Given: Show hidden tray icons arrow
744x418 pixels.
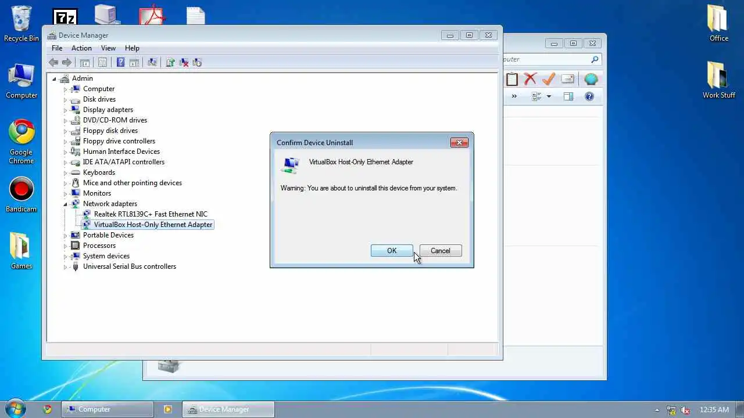Looking at the screenshot, I should (657, 410).
